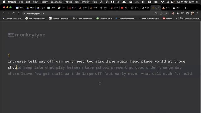Open the Chrome extensions puzzle icon

click(x=177, y=13)
